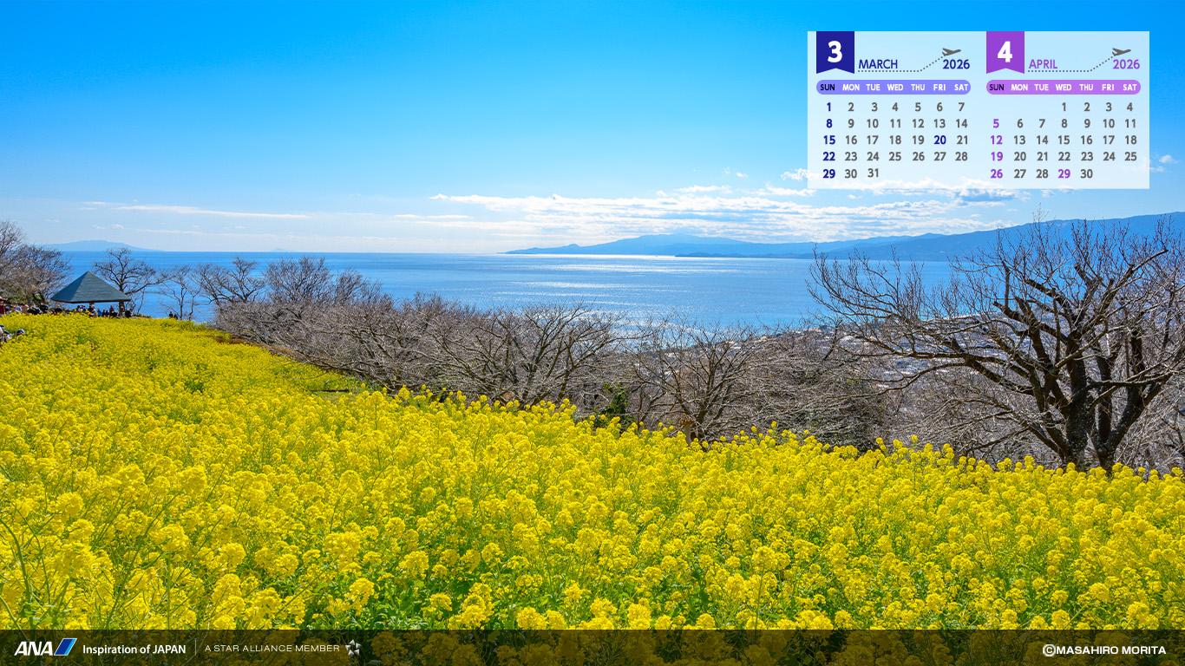Viewport: 1185px width, 666px height.
Task: Open the MARCH month label
Action: click(878, 64)
